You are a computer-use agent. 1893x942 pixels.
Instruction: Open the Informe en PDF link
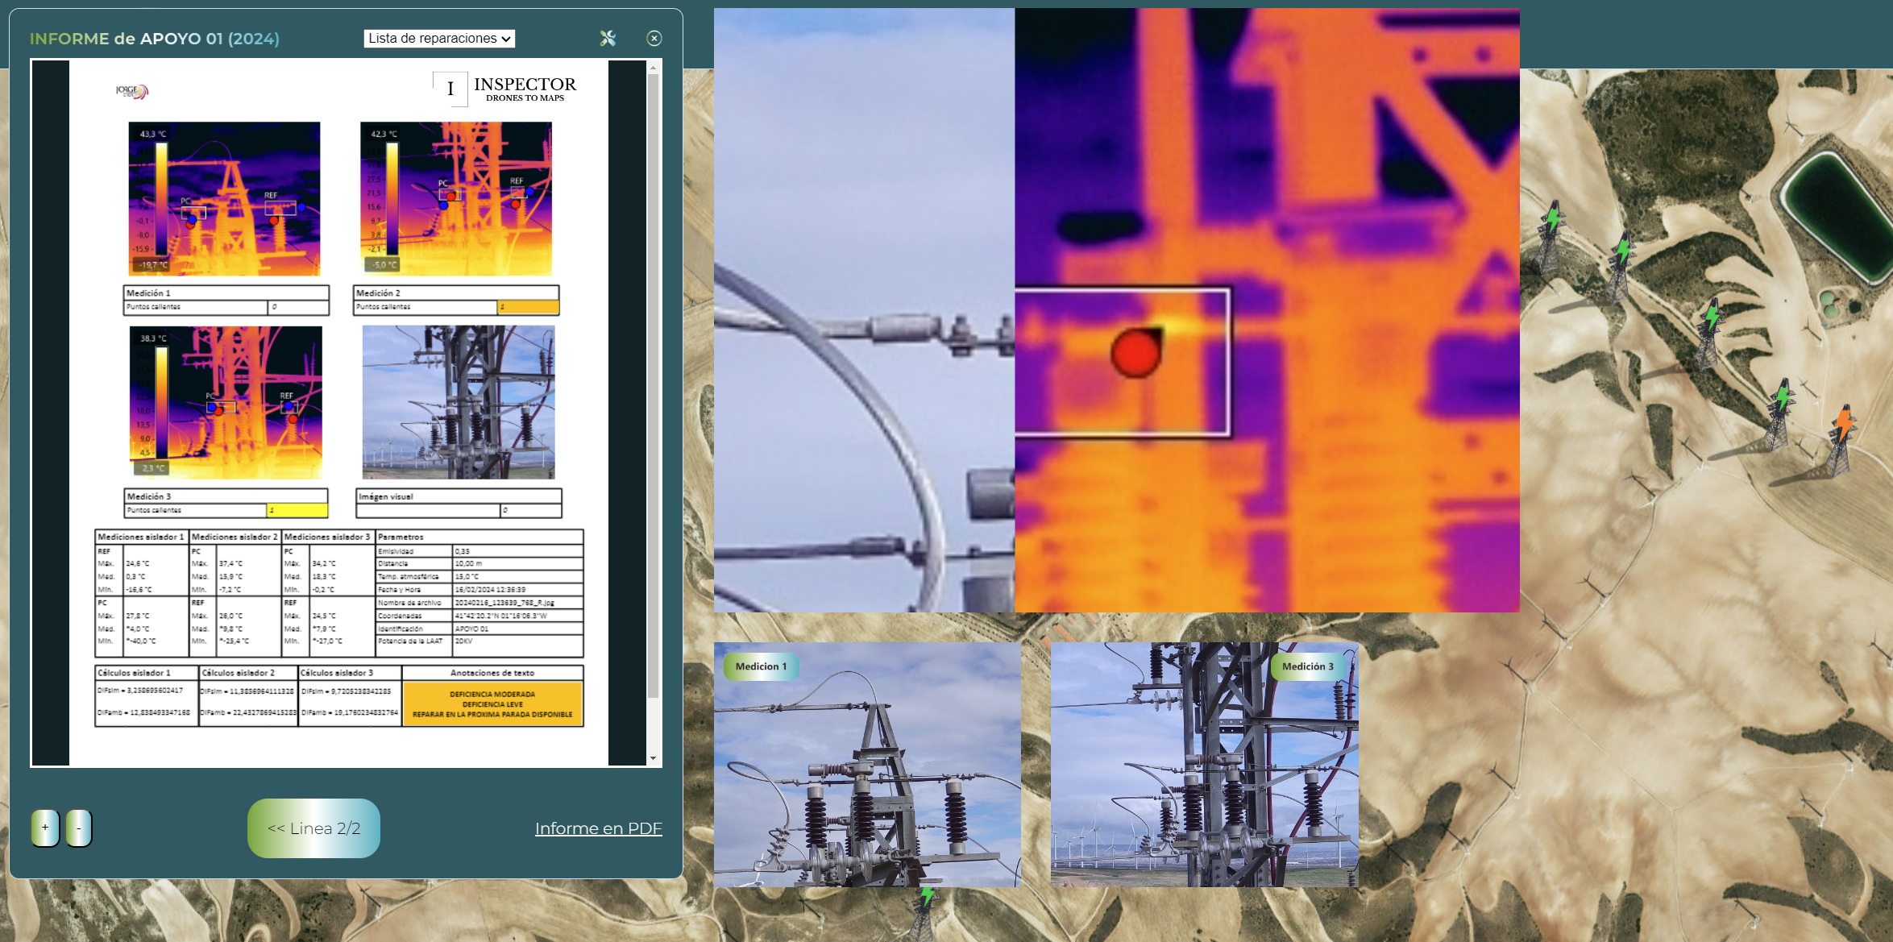pos(598,828)
